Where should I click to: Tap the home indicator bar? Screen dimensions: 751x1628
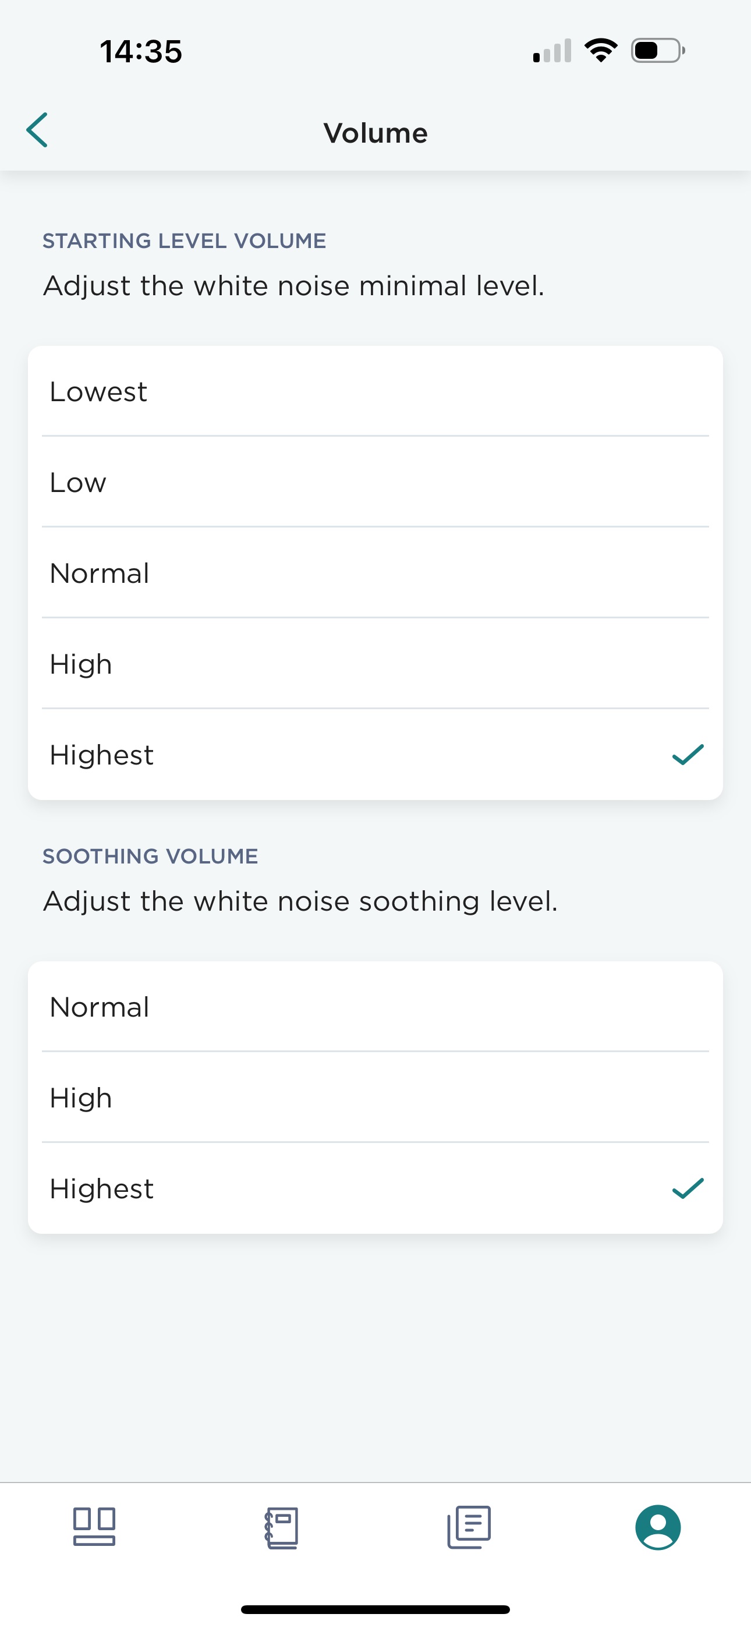375,1609
